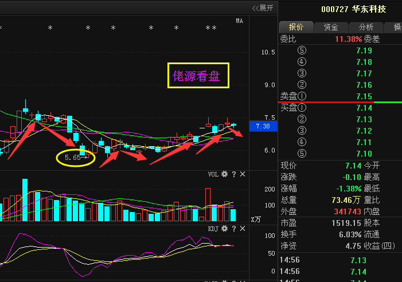Image resolution: width=402 pixels, height=282 pixels.
Task: Select buy level ① price 7.14
Action: 364,108
